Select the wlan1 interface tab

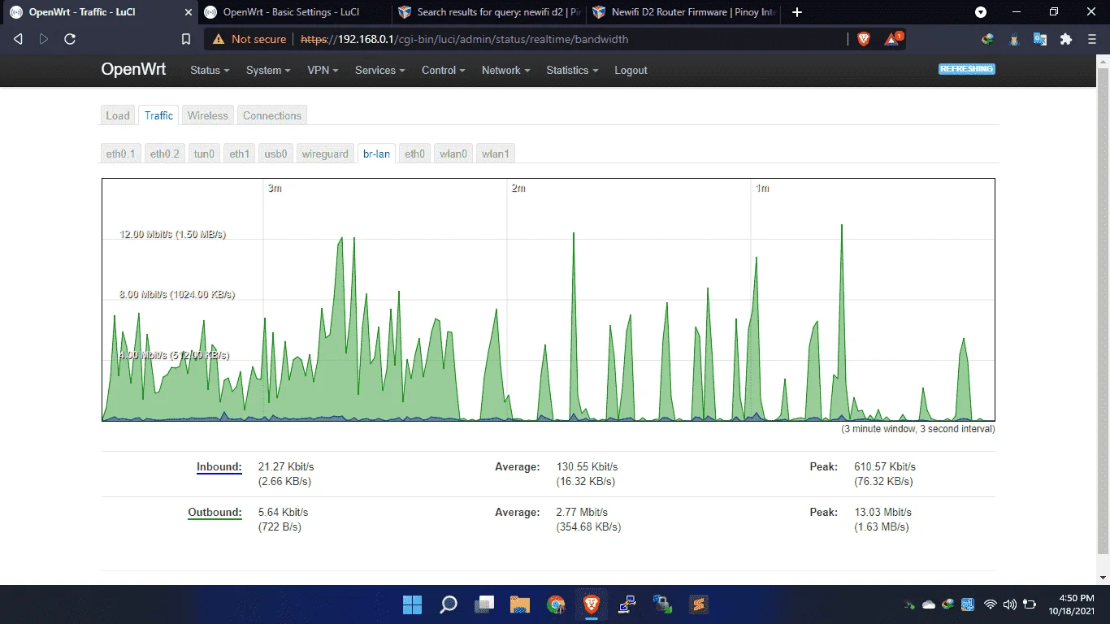(496, 154)
